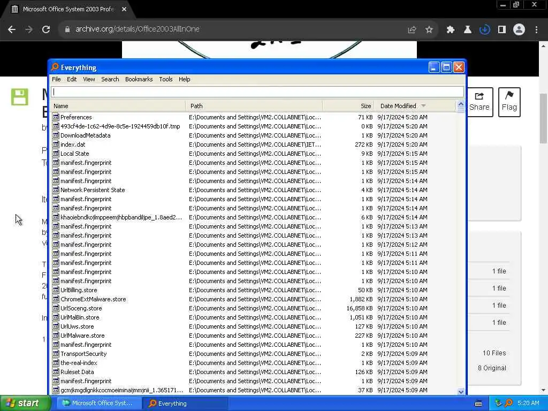The height and width of the screenshot is (411, 548).
Task: Select the DownloadMetadata file row
Action: [x=257, y=135]
